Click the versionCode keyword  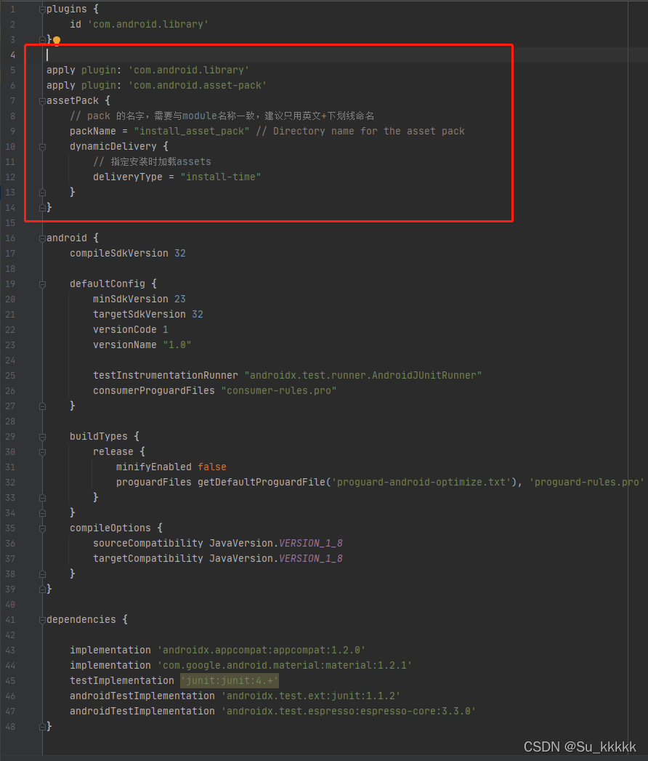(x=125, y=329)
